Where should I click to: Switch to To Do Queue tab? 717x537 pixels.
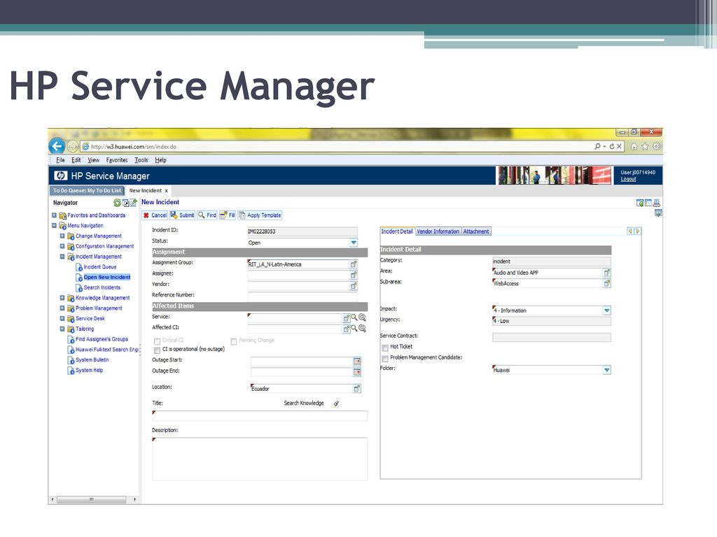(87, 191)
